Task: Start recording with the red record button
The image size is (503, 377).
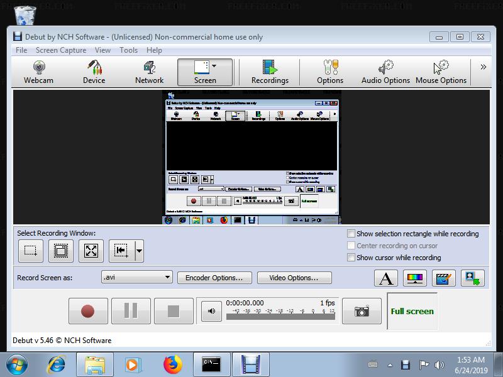Action: click(x=87, y=311)
